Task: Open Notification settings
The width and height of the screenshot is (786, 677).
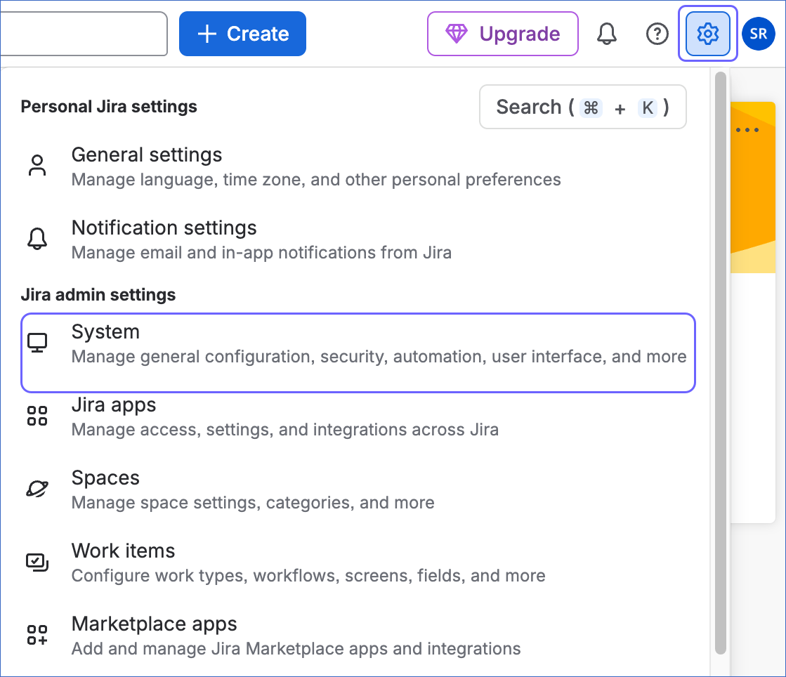Action: [358, 239]
